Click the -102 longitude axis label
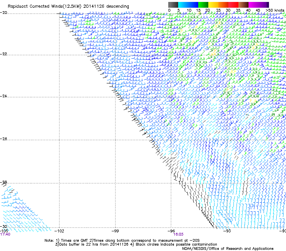 click(x=59, y=231)
